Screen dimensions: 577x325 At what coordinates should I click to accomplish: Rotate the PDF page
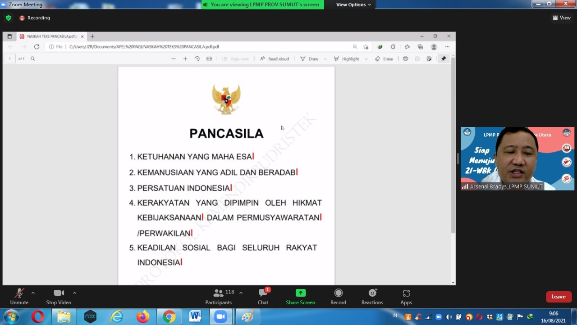(x=197, y=59)
